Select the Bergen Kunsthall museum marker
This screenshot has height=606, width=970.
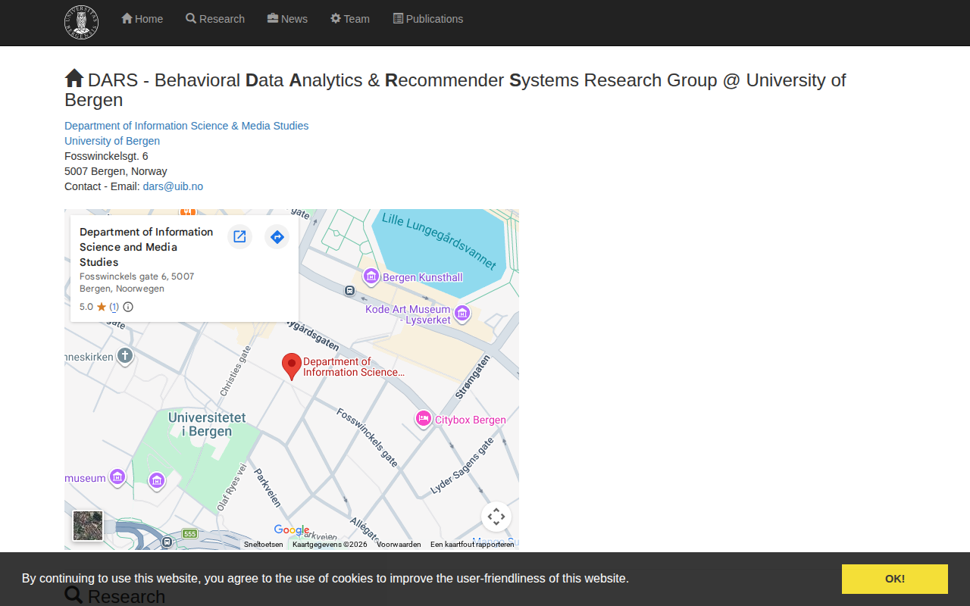pyautogui.click(x=371, y=277)
